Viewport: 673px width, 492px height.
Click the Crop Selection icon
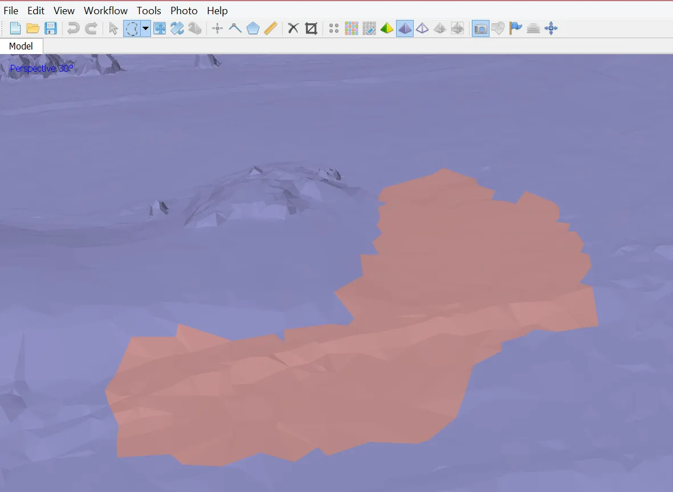click(311, 28)
